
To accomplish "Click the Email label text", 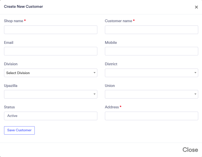I will coord(9,43).
